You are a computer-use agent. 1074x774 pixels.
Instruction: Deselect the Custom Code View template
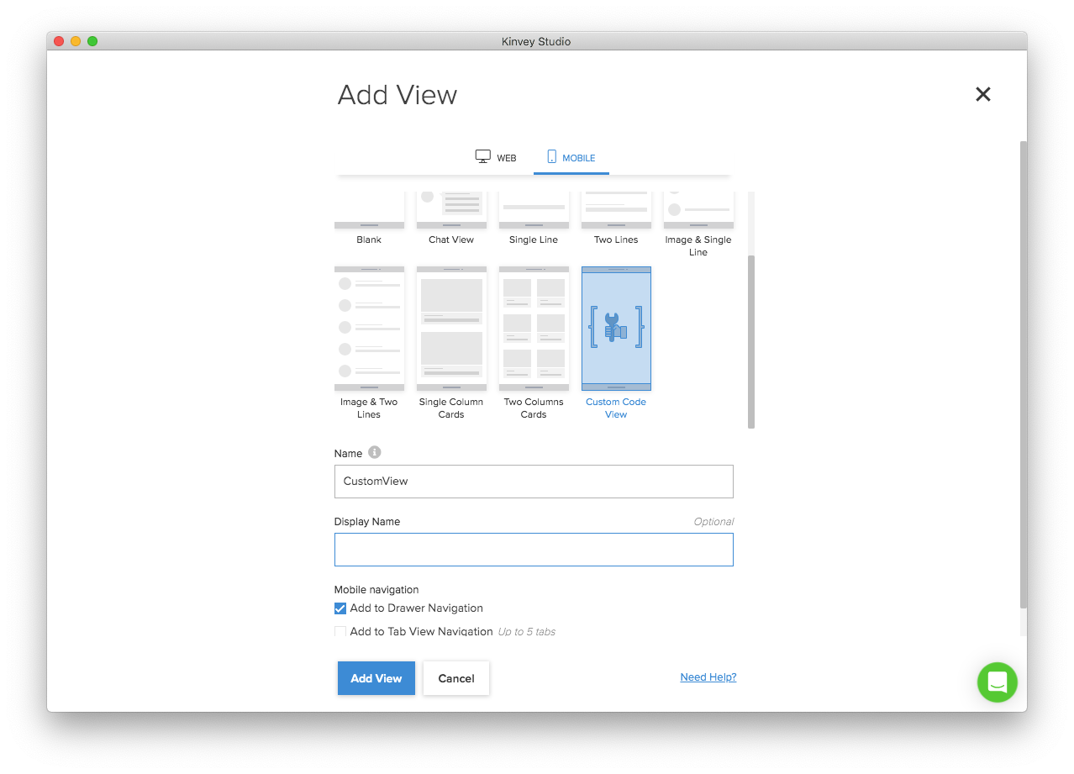click(616, 328)
